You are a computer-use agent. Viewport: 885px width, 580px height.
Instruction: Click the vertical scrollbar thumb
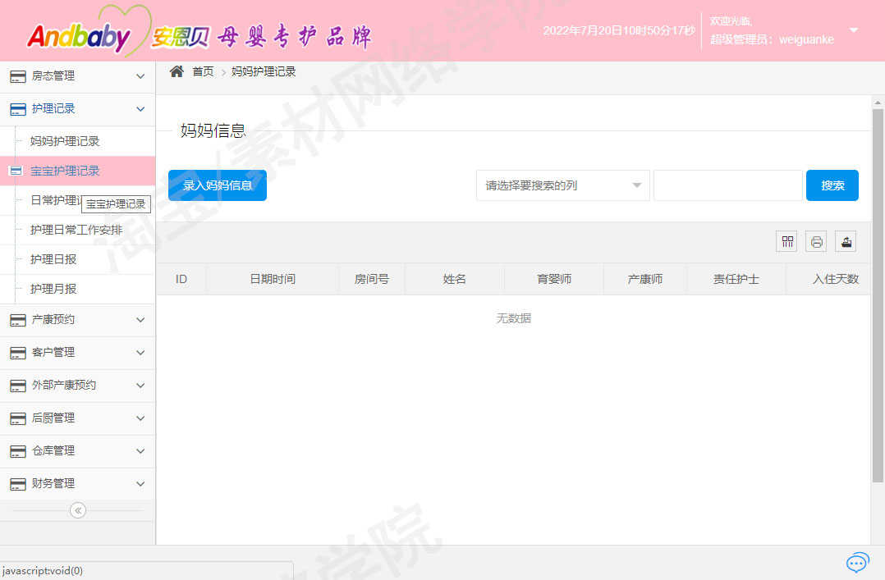click(877, 296)
